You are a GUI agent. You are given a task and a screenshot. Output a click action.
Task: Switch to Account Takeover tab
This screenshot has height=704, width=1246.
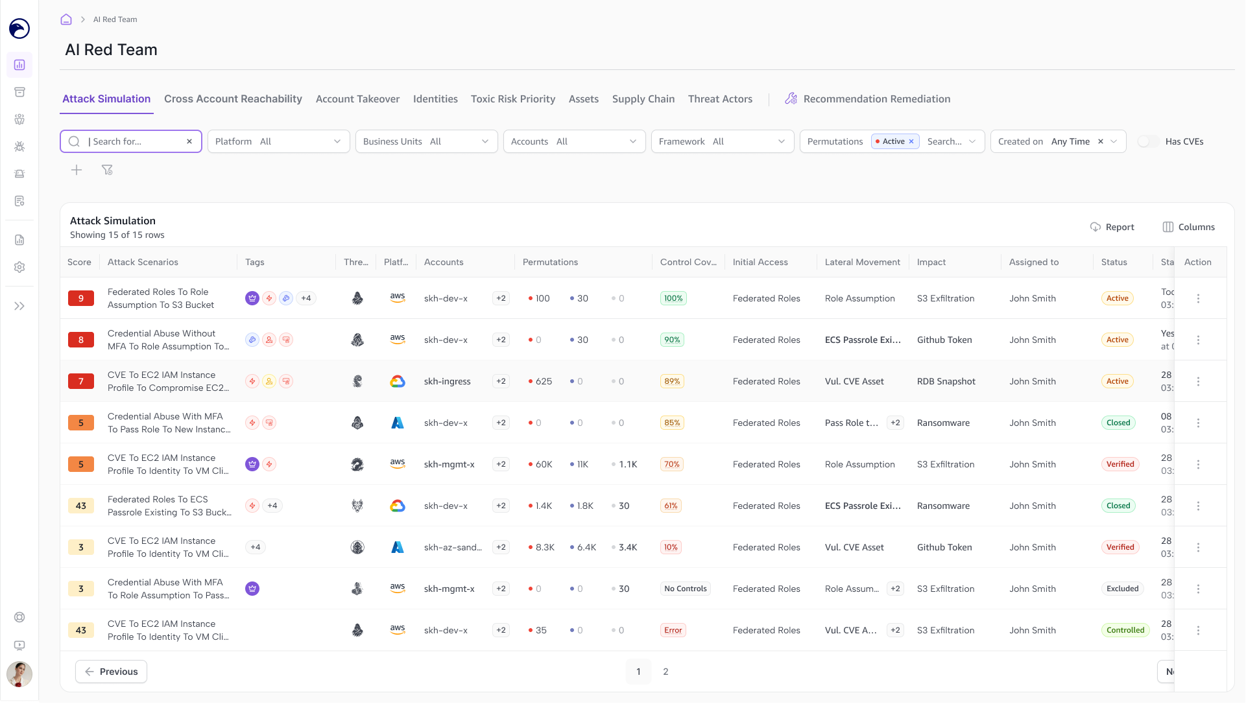[x=357, y=99]
